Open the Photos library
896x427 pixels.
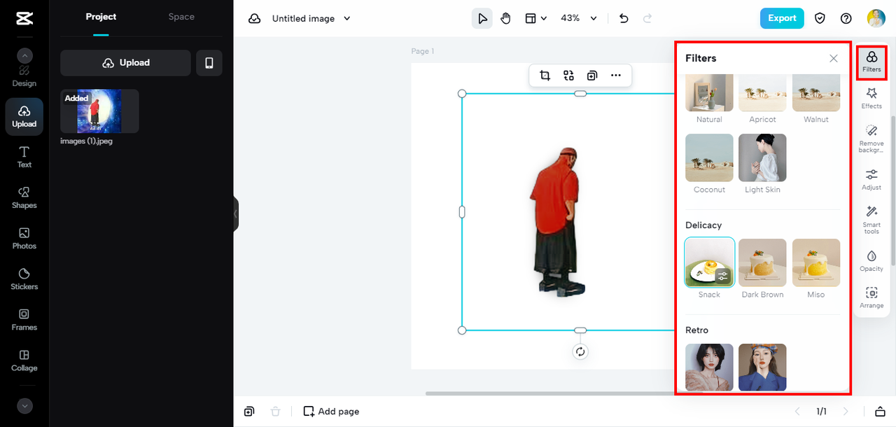coord(24,238)
